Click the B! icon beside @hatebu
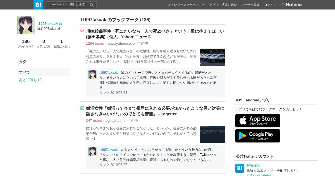Screen dimensions: 335x176 point(240,168)
